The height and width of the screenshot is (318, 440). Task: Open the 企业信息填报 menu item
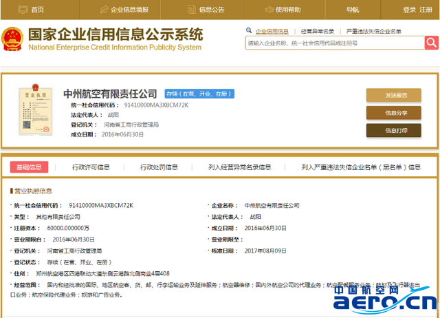129,10
